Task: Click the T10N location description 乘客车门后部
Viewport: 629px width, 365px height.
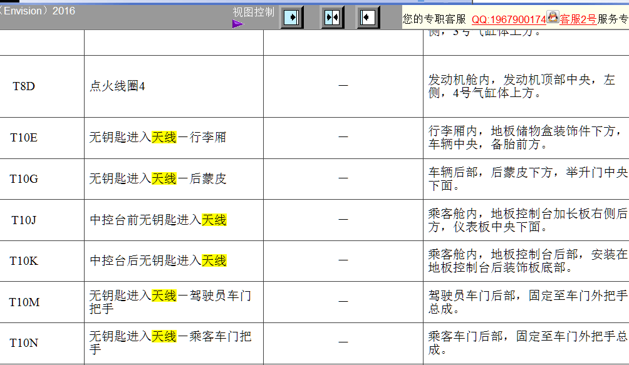Action: coord(528,343)
